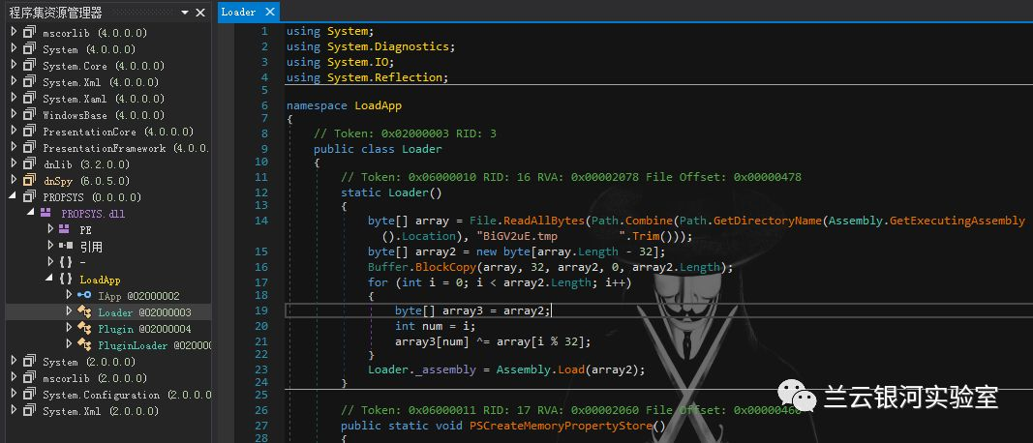Expand the dnlib (3.2.0.0) node
Viewport: 1033px width, 443px height.
[14, 163]
